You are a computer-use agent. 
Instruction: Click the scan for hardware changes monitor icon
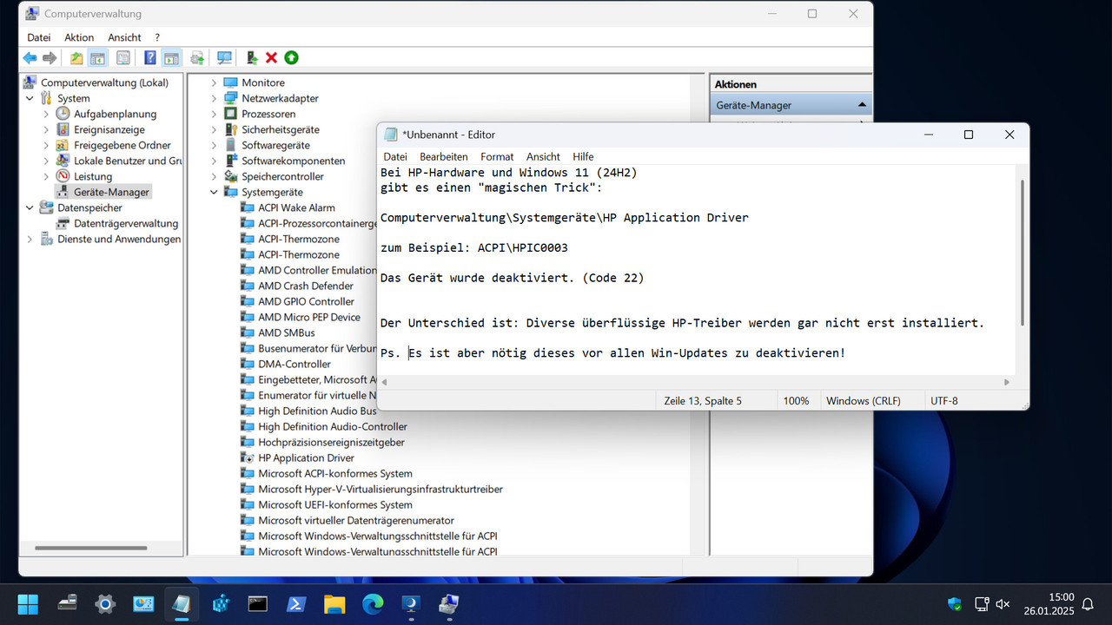(x=224, y=58)
